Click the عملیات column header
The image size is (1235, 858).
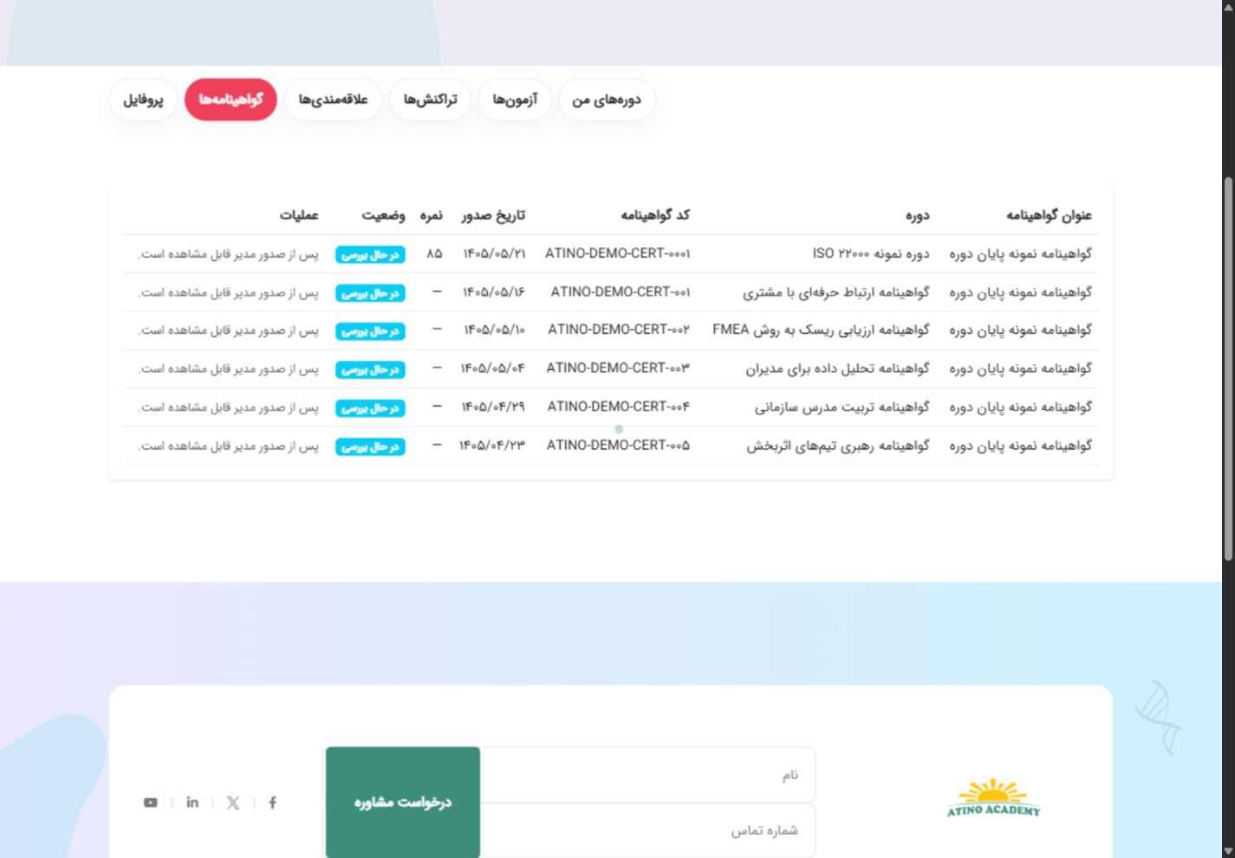(299, 215)
